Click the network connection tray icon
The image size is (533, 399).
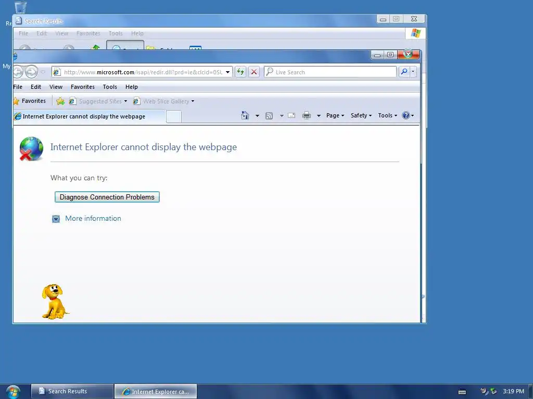(x=493, y=391)
